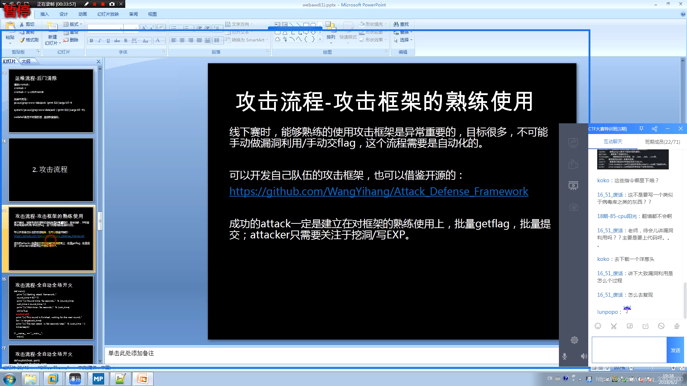Image resolution: width=687 pixels, height=386 pixels.
Task: Switch to 班期成员 members tab
Action: (x=662, y=142)
